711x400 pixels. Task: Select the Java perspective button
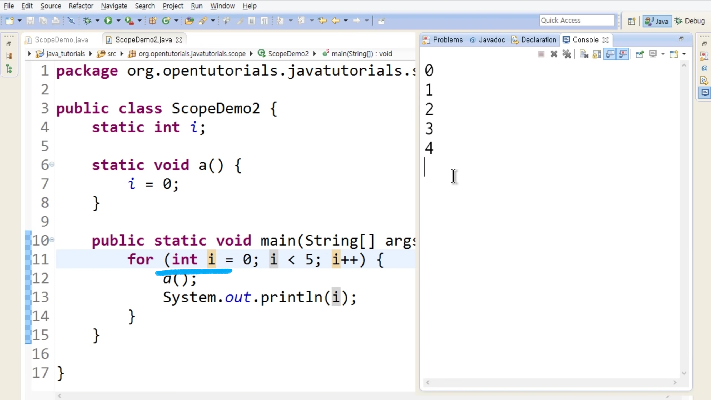click(657, 21)
